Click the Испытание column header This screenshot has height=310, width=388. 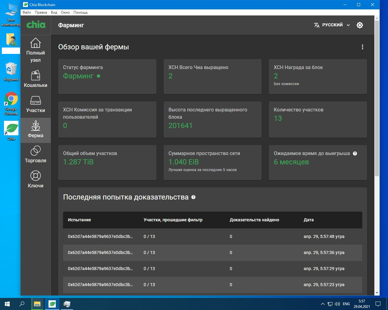tap(79, 220)
